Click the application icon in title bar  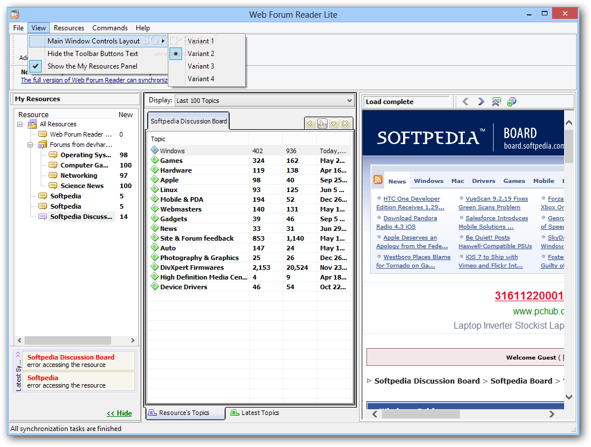(x=15, y=14)
